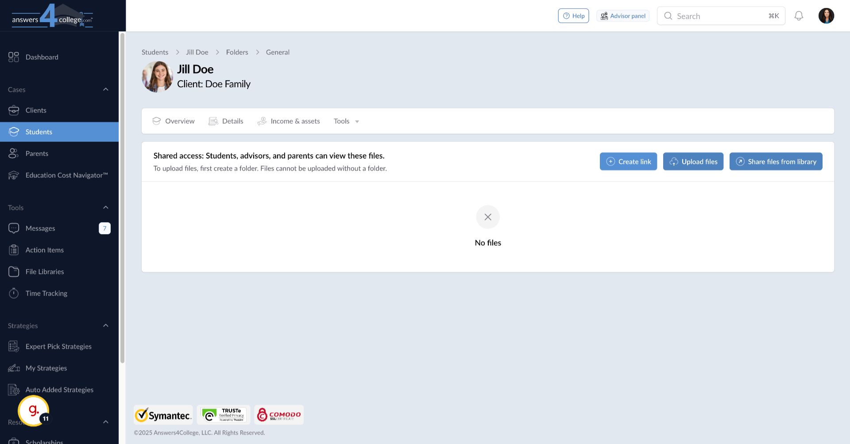This screenshot has width=850, height=444.
Task: Go to Students breadcrumb link
Action: coord(155,52)
